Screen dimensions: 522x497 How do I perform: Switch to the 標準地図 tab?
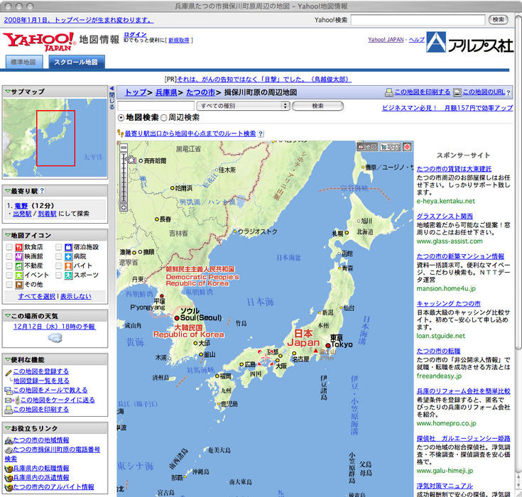coord(23,62)
